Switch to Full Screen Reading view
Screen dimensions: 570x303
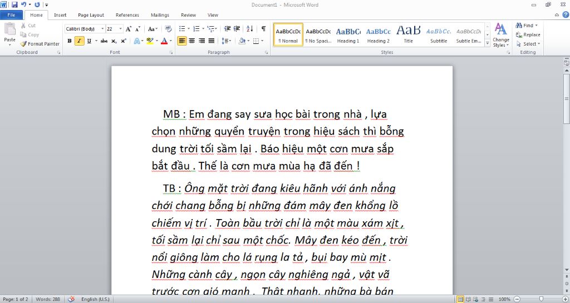coord(468,299)
